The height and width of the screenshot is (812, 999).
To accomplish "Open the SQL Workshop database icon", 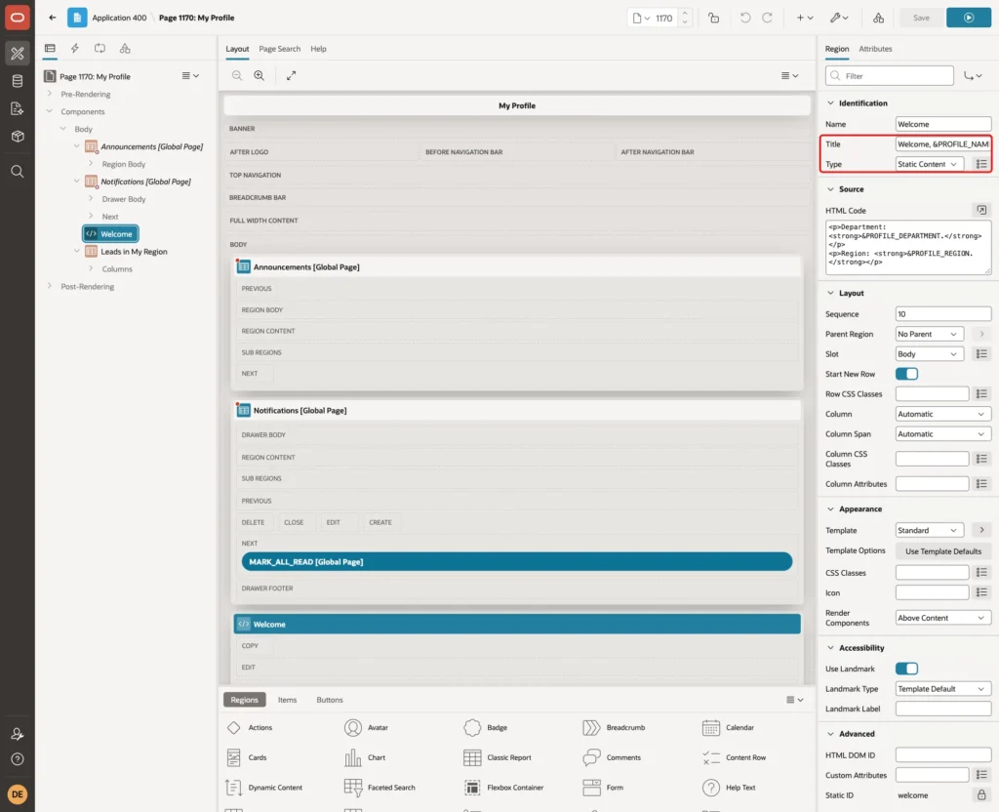I will [18, 81].
